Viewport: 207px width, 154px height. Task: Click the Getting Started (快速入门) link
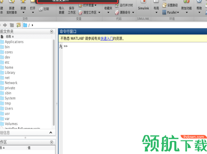107,38
